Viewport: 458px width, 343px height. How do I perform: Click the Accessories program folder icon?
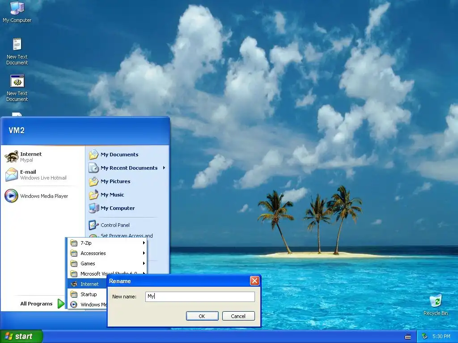pyautogui.click(x=74, y=253)
